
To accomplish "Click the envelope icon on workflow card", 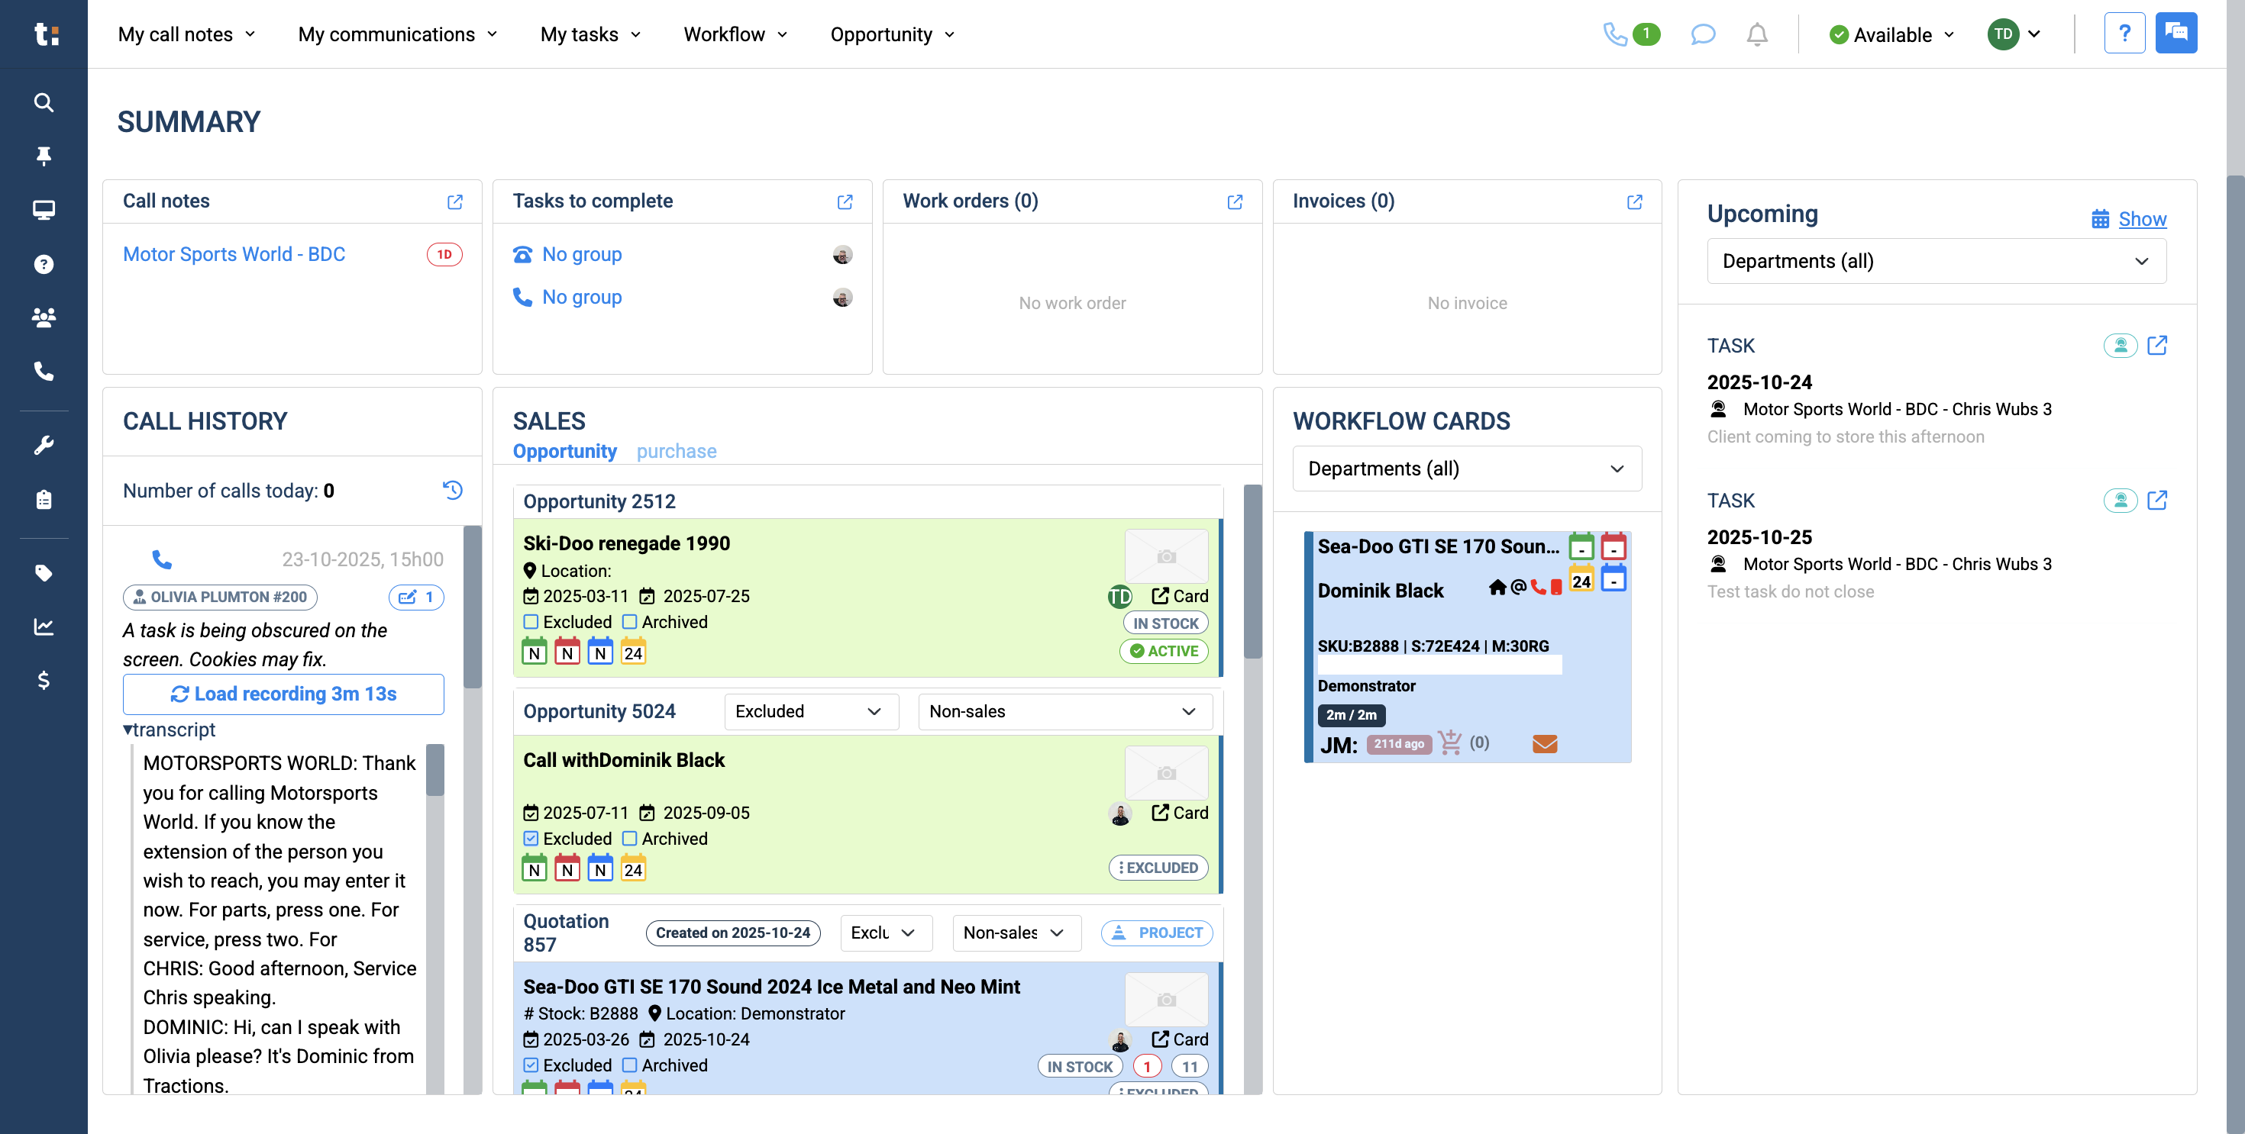I will coord(1544,744).
